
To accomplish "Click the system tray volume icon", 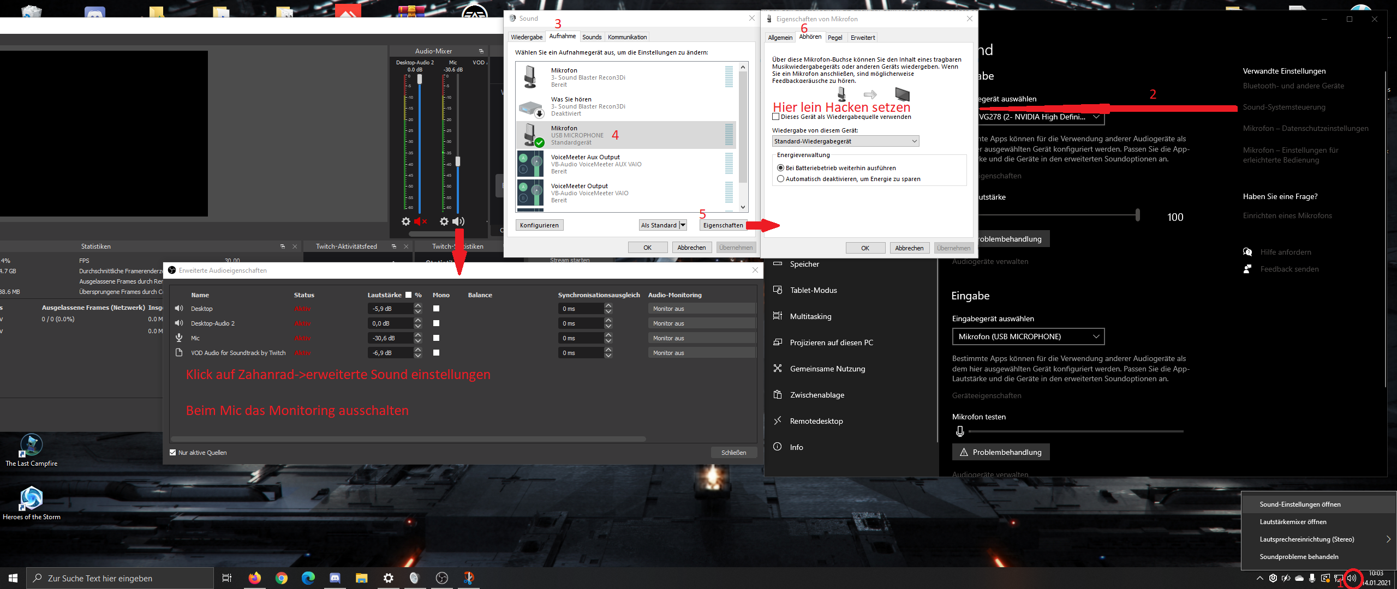I will click(1352, 578).
